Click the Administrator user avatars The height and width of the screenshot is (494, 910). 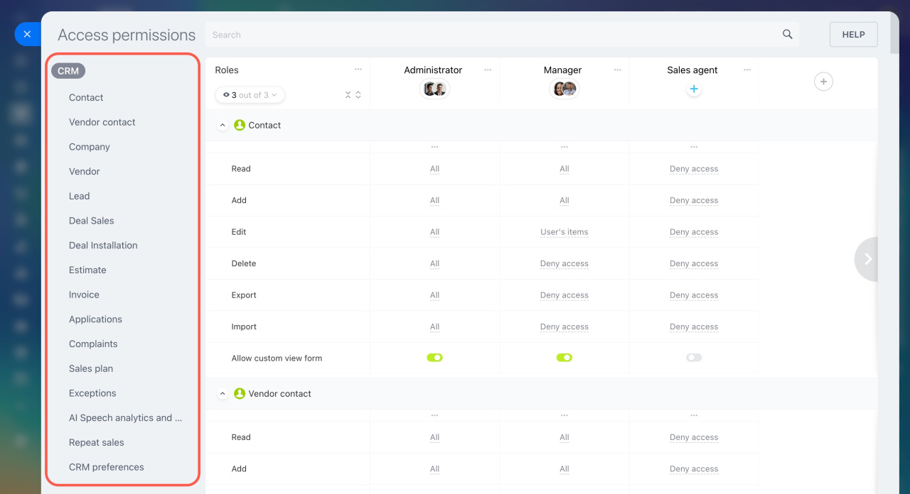point(434,89)
